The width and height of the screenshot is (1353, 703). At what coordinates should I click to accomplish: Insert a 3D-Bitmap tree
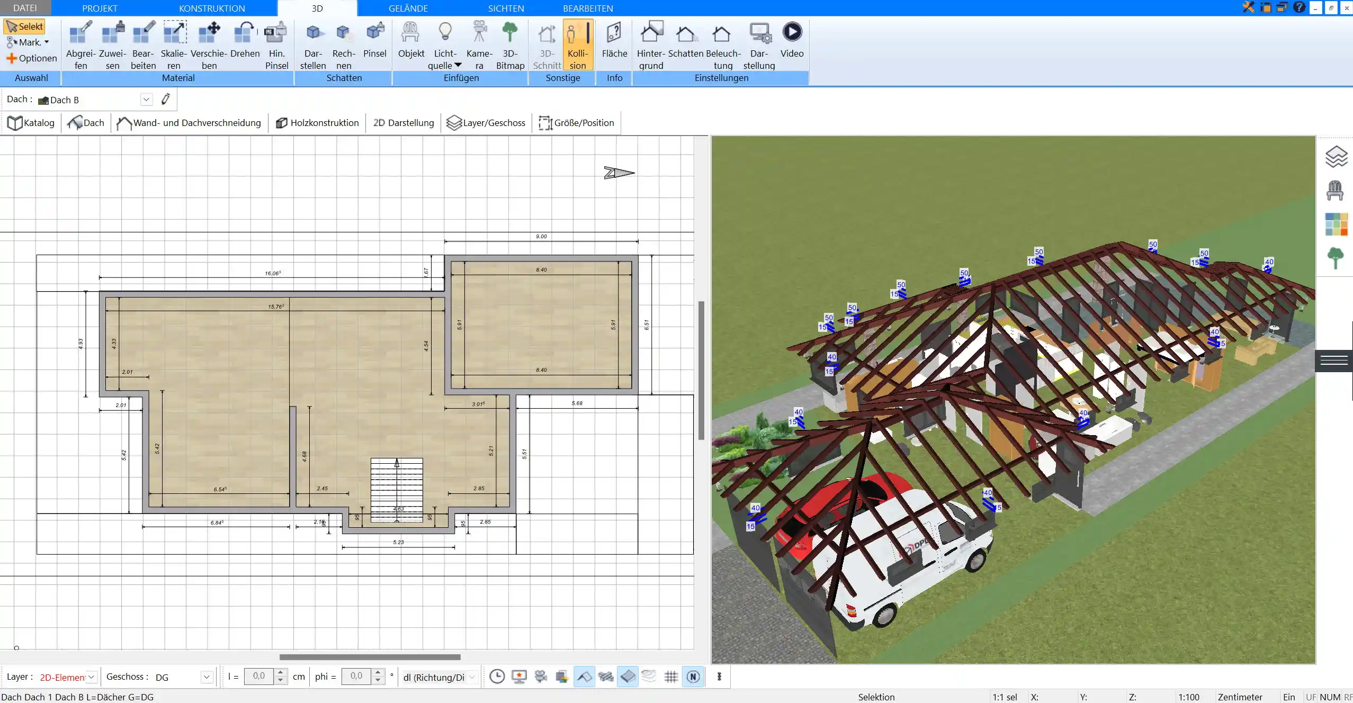[x=510, y=45]
